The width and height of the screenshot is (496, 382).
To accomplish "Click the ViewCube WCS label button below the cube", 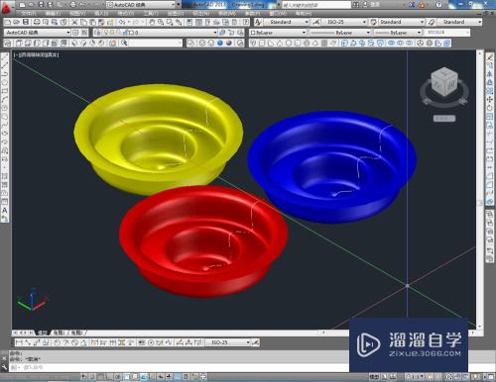I will (444, 118).
